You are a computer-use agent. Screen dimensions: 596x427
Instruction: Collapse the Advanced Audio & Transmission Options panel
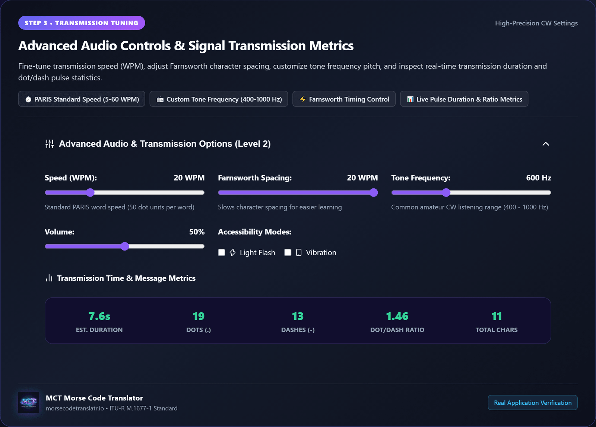point(546,144)
